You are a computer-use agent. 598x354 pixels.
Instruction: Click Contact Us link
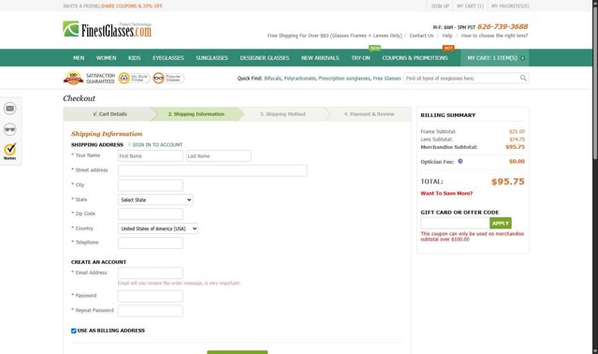(x=421, y=36)
